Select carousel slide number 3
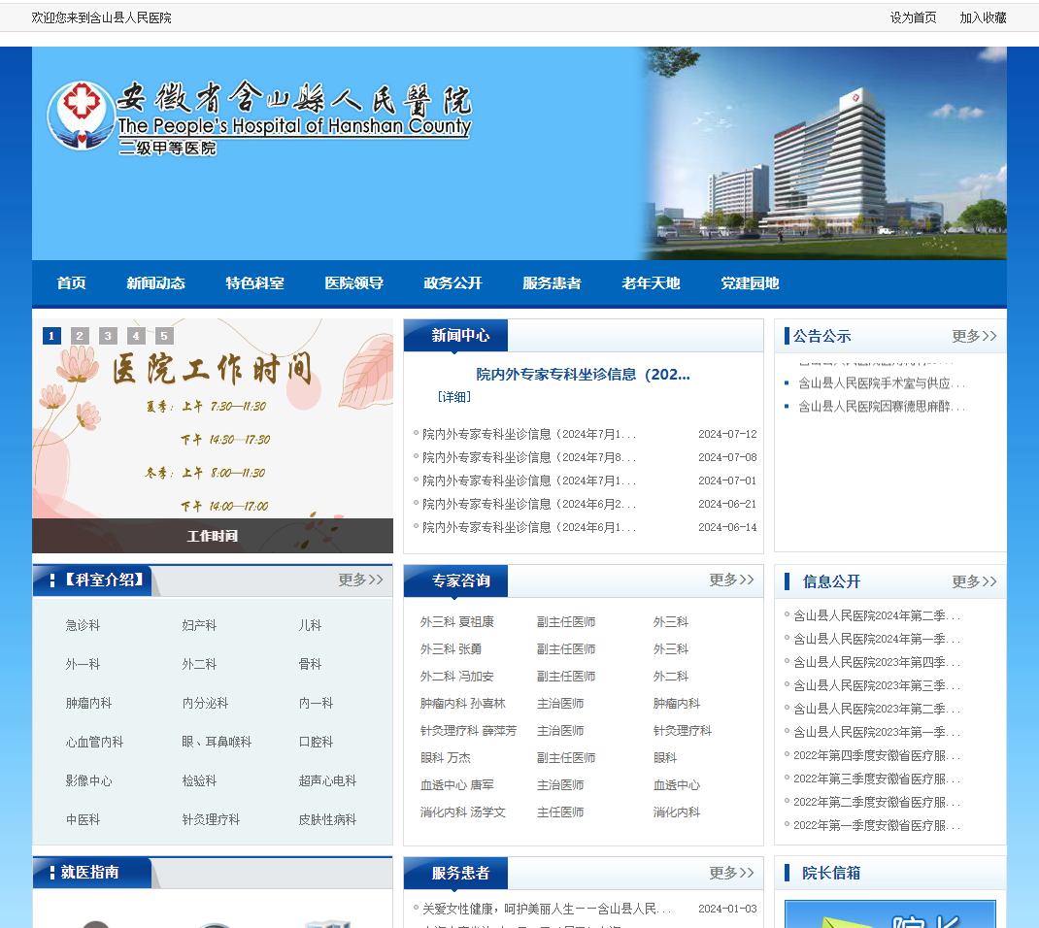Image resolution: width=1039 pixels, height=928 pixels. point(108,336)
